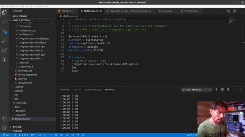This screenshot has width=245, height=137.
Task: Open SimpleFOC.h in the file tree
Action: pos(26,67)
